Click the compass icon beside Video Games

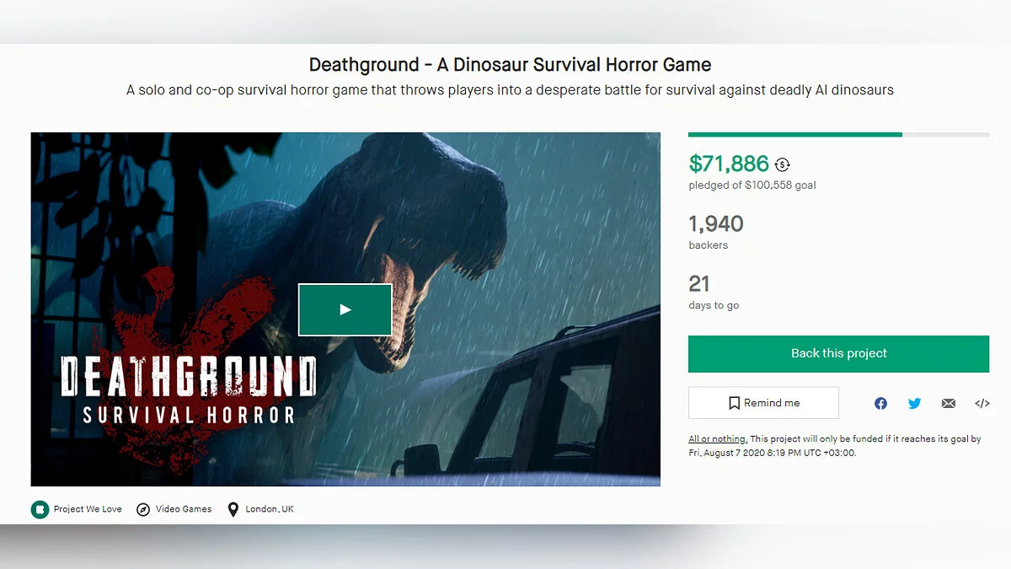pos(143,509)
